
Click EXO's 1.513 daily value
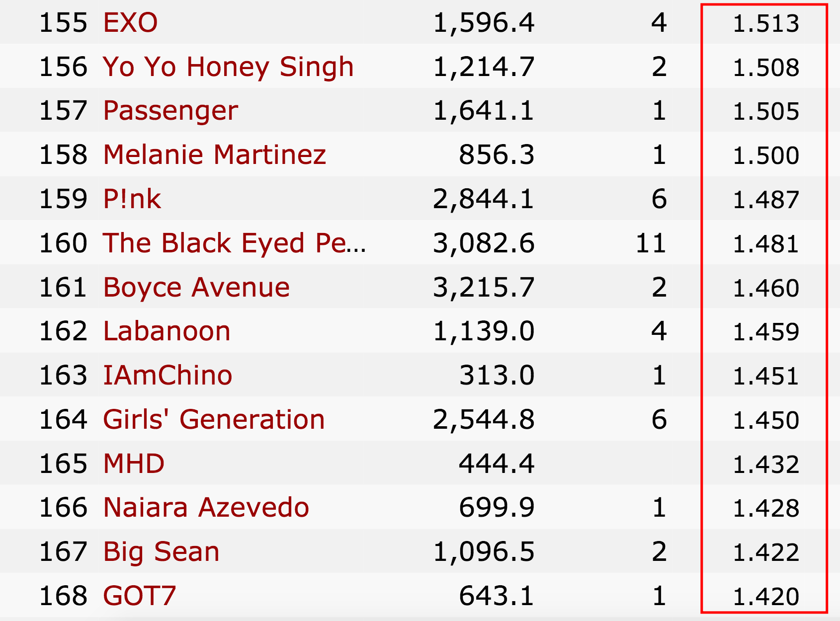[766, 23]
